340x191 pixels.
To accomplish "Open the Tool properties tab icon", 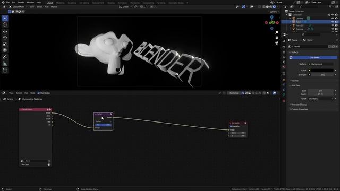I will pos(284,41).
